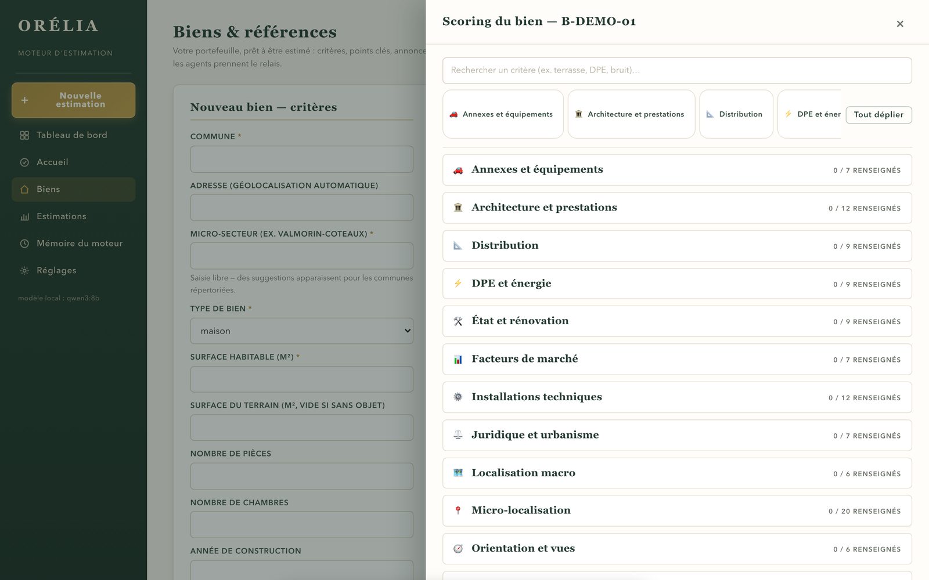
Task: Click the map icon in Localisation macro row
Action: click(x=458, y=473)
